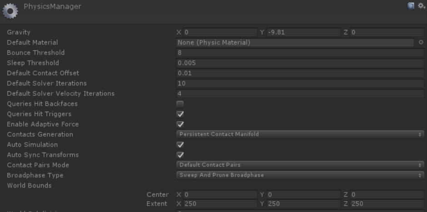This screenshot has width=427, height=212.
Task: Disable the Queries Hit Triggers checkbox
Action: pos(180,114)
